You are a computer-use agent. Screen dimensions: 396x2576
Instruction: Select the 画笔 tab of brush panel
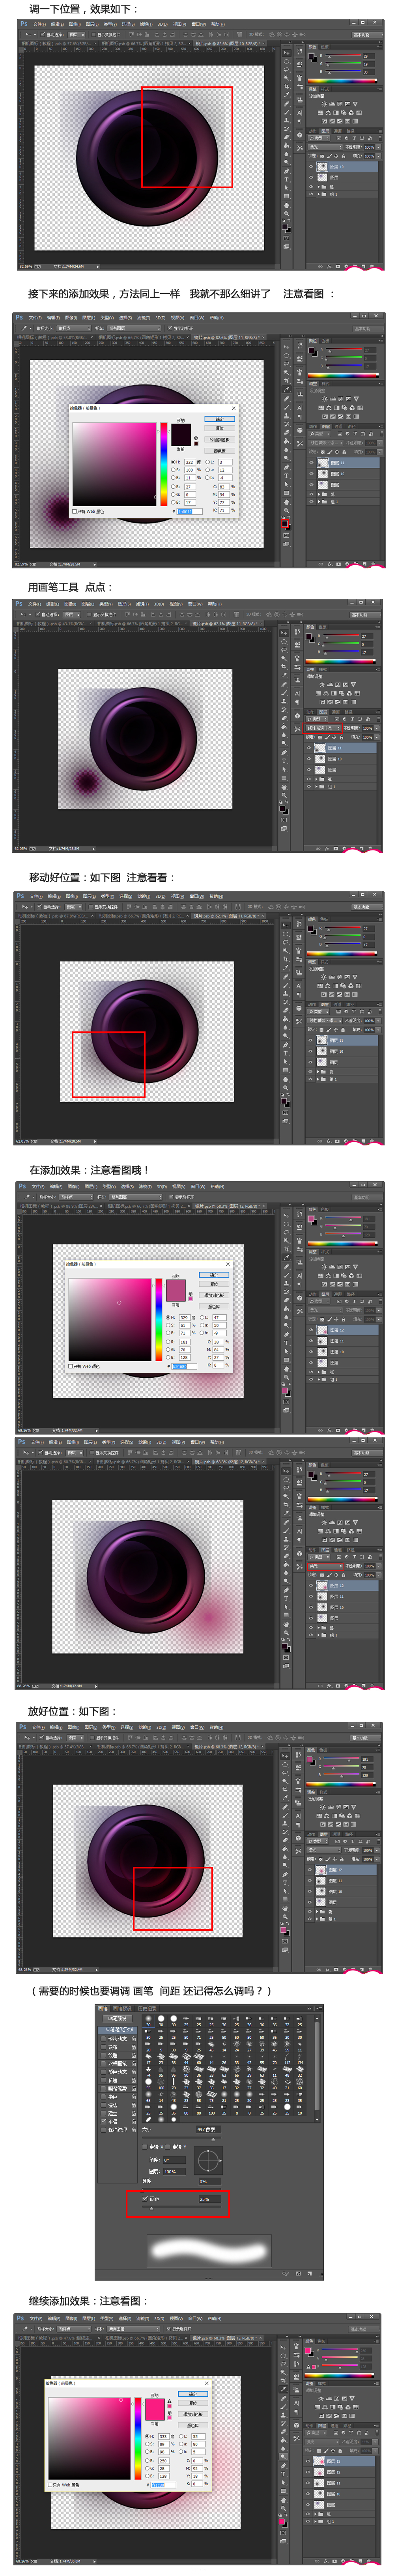103,2008
